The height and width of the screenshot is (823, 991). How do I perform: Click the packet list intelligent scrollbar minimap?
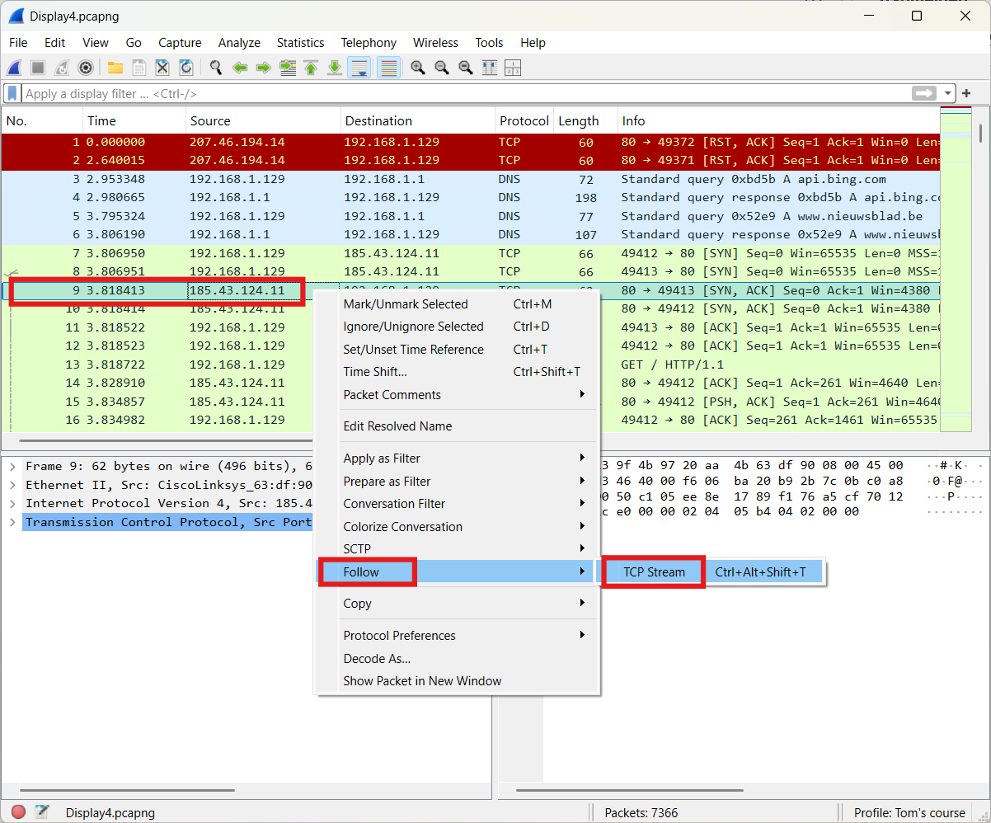tap(956, 270)
